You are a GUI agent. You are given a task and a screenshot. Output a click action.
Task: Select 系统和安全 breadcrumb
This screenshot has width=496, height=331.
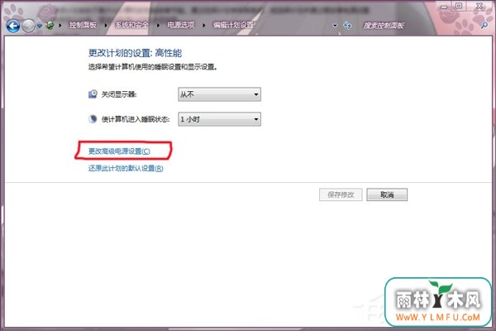coord(131,25)
